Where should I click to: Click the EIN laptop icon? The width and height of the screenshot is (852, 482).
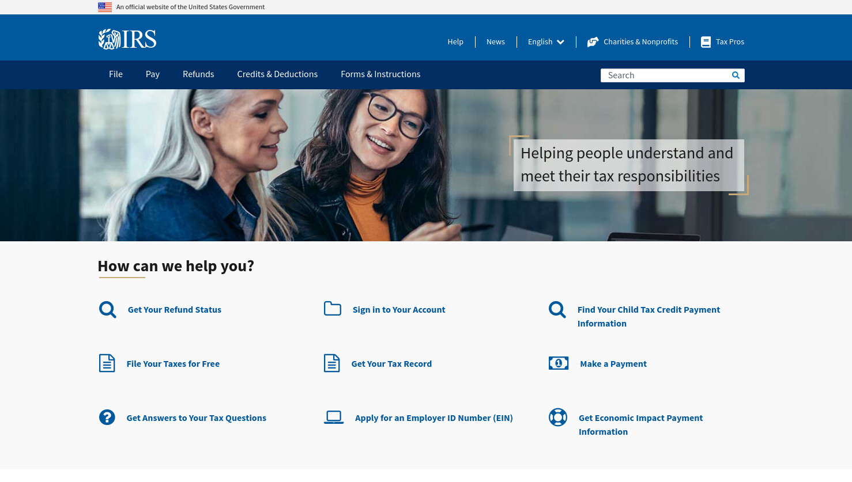point(334,418)
